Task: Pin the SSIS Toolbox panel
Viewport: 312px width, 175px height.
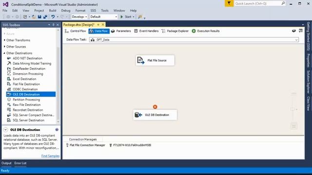Action: [x=53, y=25]
